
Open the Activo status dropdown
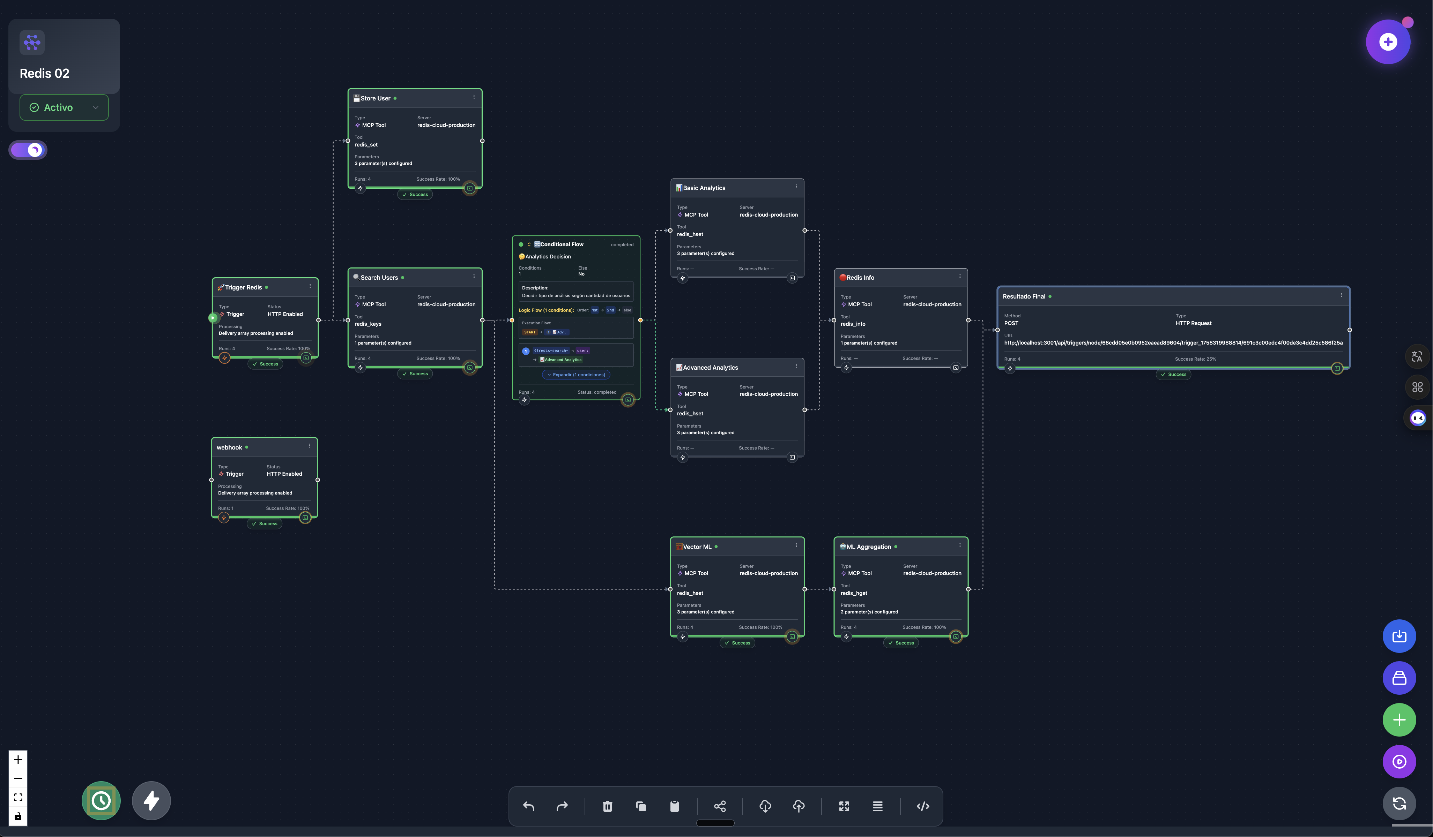pos(64,107)
